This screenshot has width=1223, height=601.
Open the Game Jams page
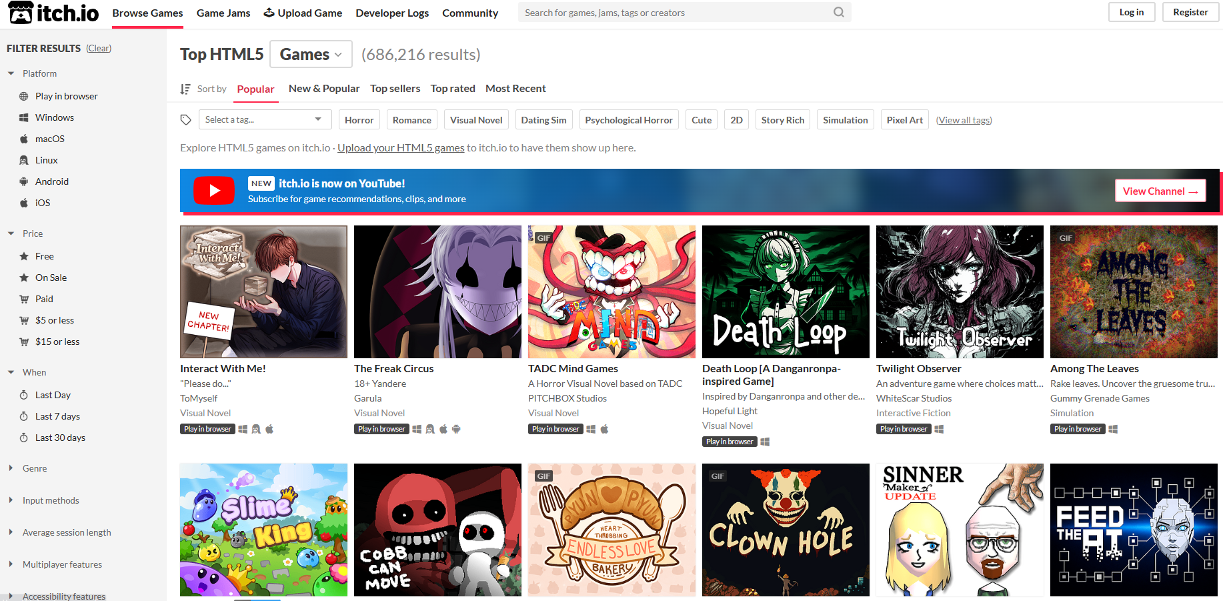tap(223, 13)
